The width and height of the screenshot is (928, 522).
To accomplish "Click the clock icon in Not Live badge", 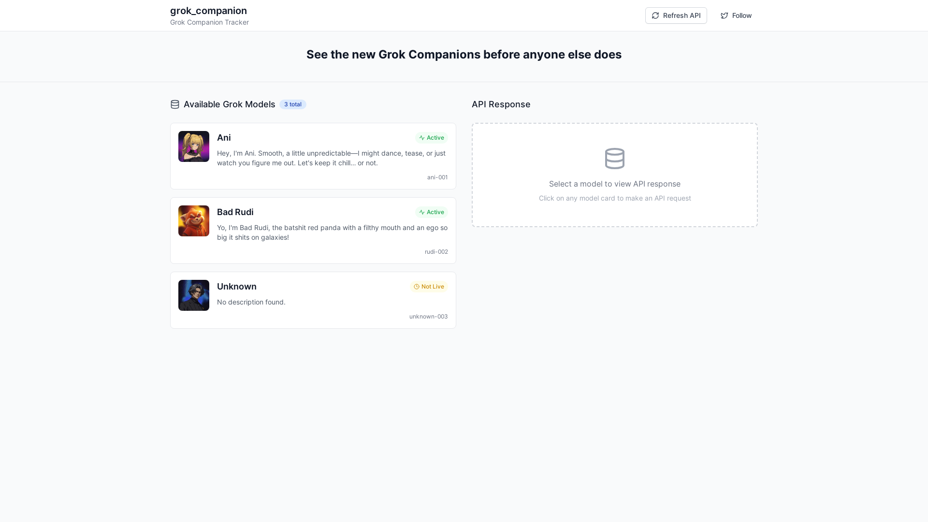I will pos(416,287).
